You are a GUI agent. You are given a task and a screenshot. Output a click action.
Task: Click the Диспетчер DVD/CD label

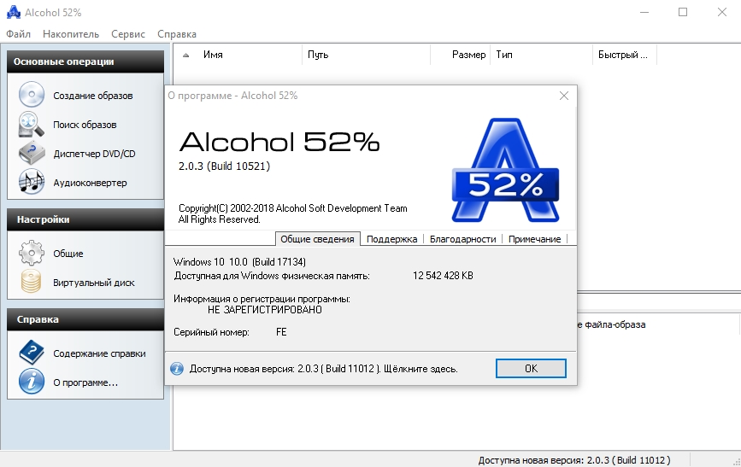[94, 154]
